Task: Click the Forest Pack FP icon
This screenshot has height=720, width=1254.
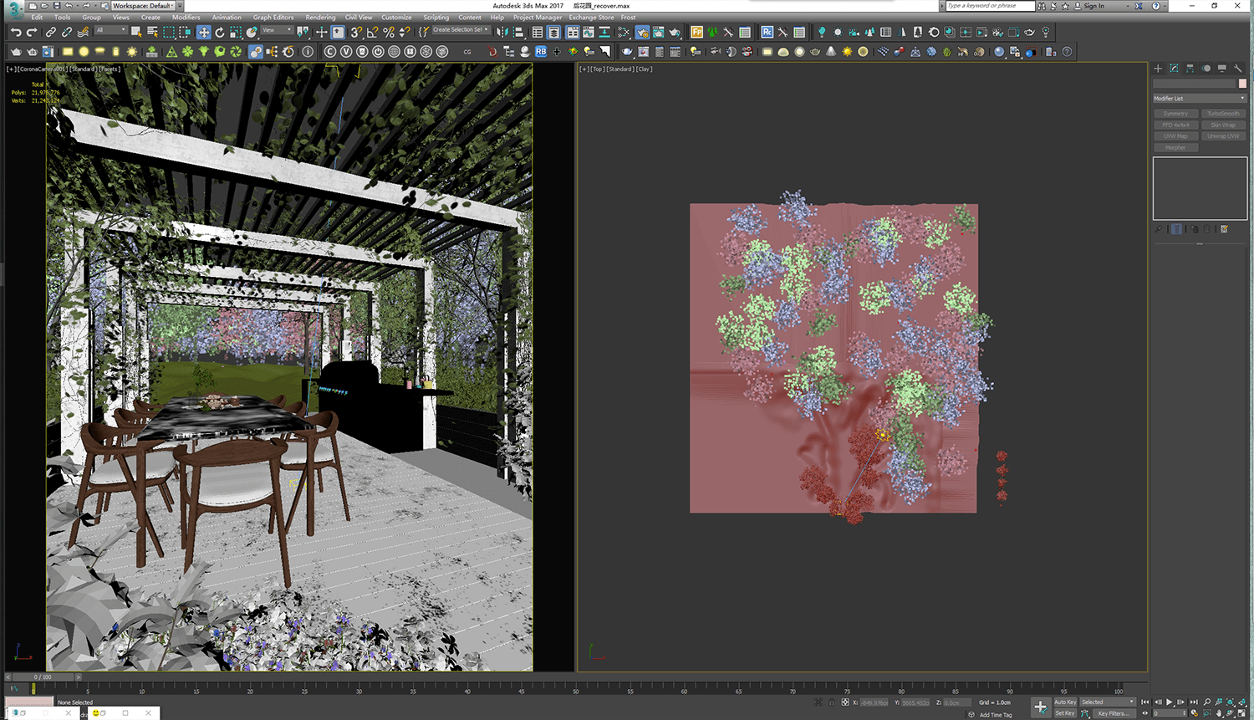Action: click(696, 32)
